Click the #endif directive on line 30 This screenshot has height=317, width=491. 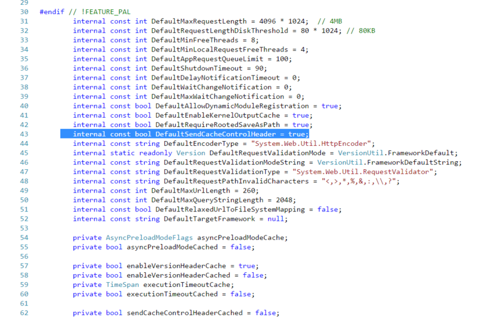click(x=52, y=12)
